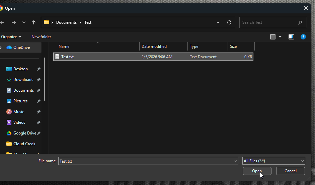Viewport: 315px width, 185px height.
Task: Open Documents in quick access
Action: pos(23,90)
